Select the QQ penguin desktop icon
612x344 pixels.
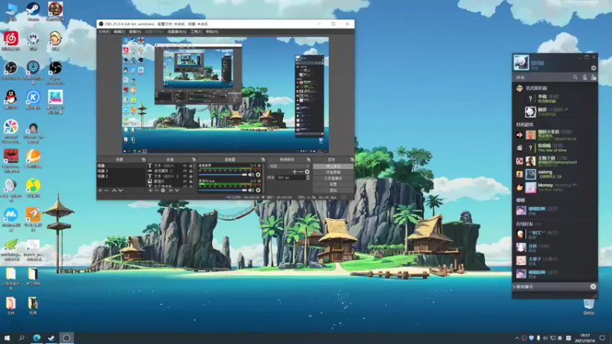coord(11,100)
